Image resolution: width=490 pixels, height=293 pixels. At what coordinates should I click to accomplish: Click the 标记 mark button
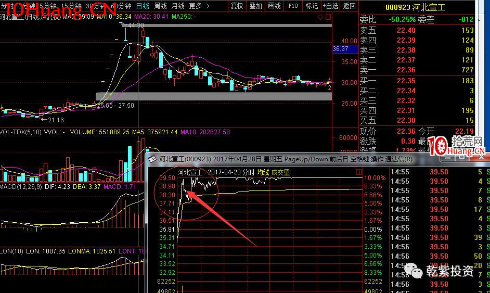[x=312, y=6]
